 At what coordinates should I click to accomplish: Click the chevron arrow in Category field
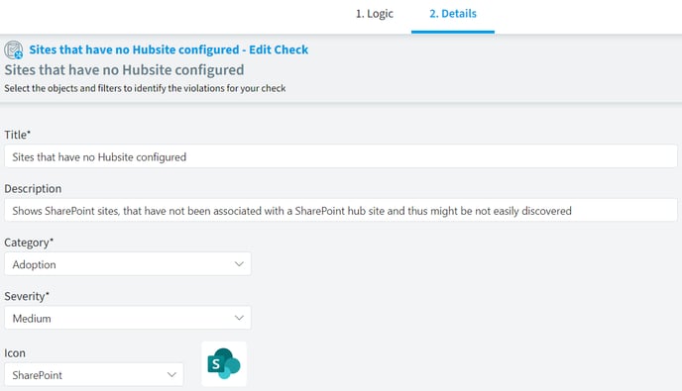239,264
